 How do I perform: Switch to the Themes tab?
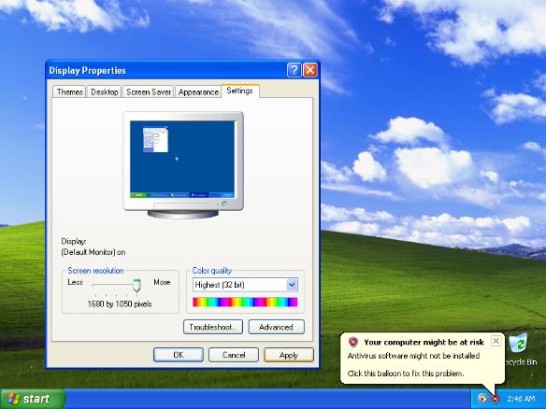pos(69,92)
